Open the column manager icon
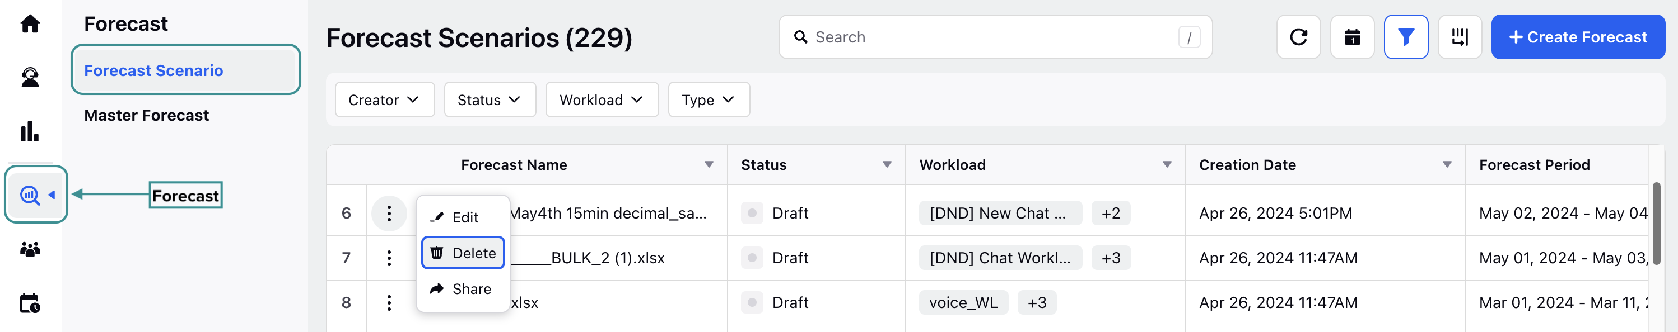This screenshot has height=332, width=1678. (x=1460, y=37)
